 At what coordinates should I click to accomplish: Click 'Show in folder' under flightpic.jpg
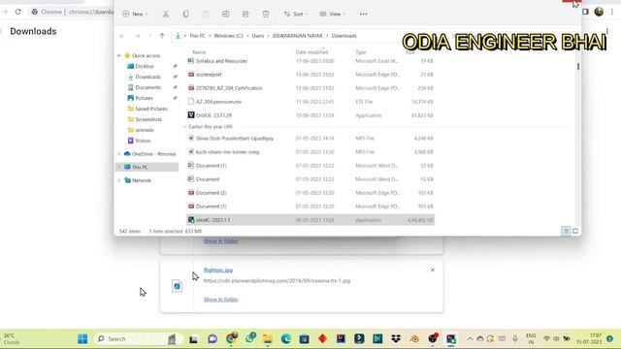click(221, 300)
